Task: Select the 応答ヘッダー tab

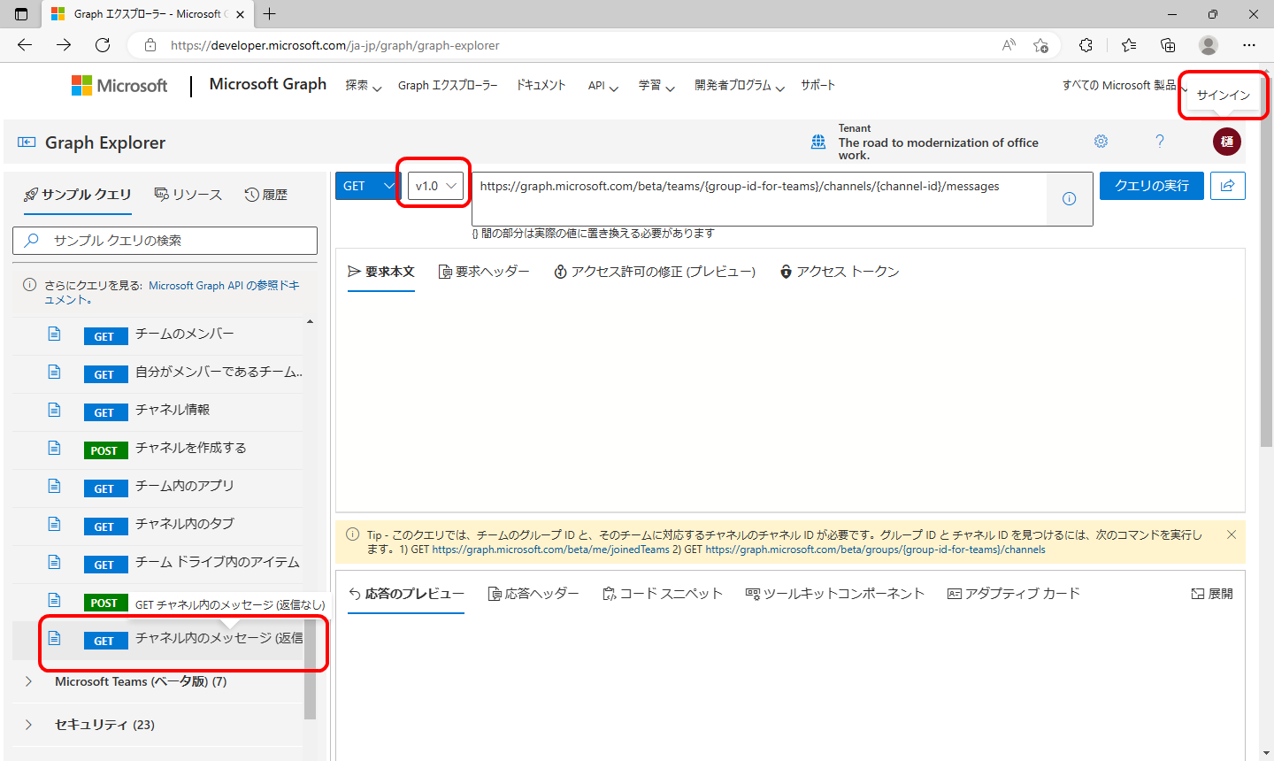Action: (533, 594)
